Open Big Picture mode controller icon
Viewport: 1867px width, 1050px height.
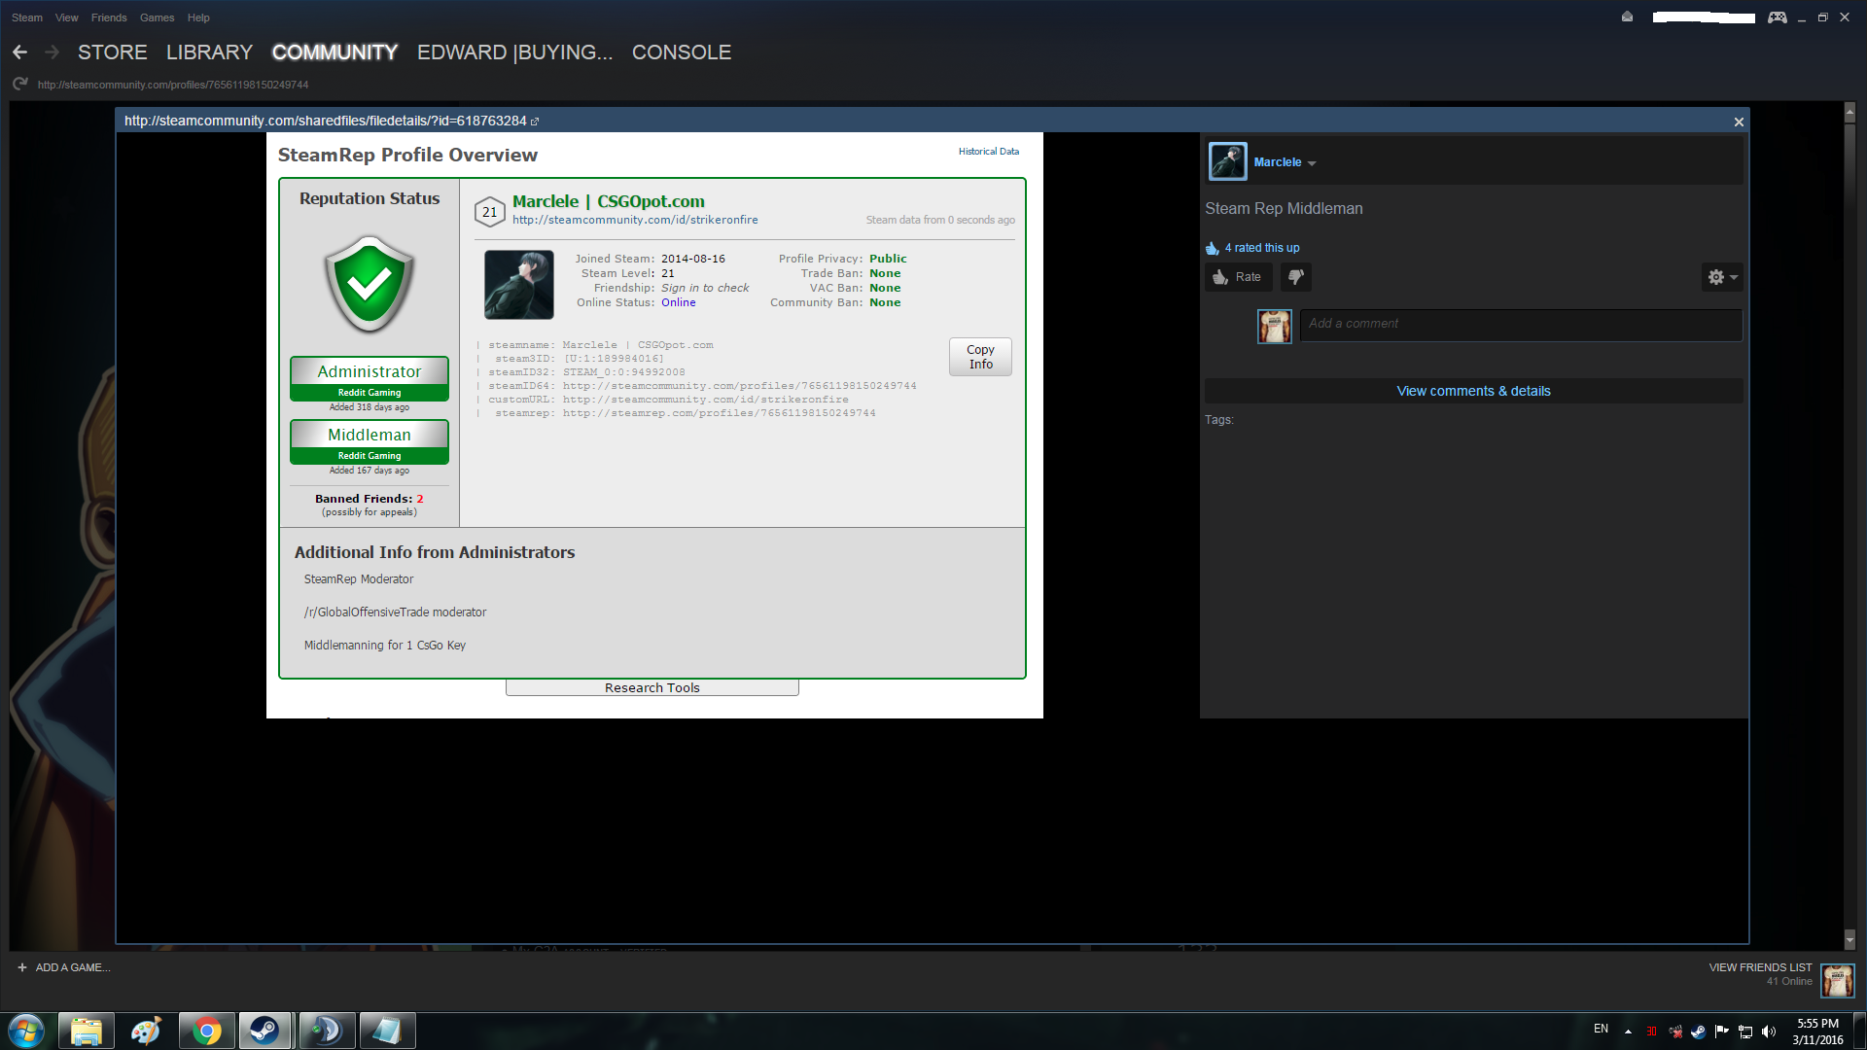click(1777, 17)
